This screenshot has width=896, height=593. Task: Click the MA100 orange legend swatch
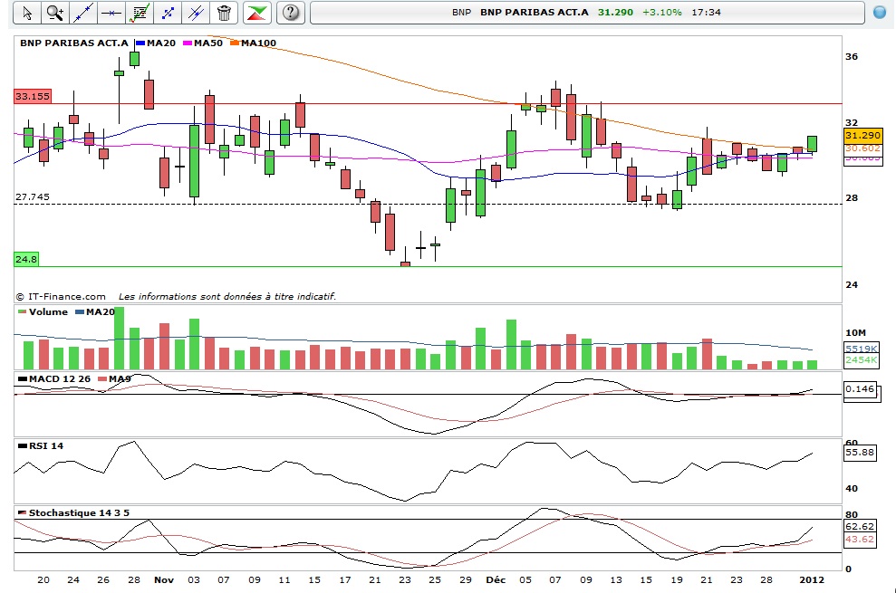235,43
